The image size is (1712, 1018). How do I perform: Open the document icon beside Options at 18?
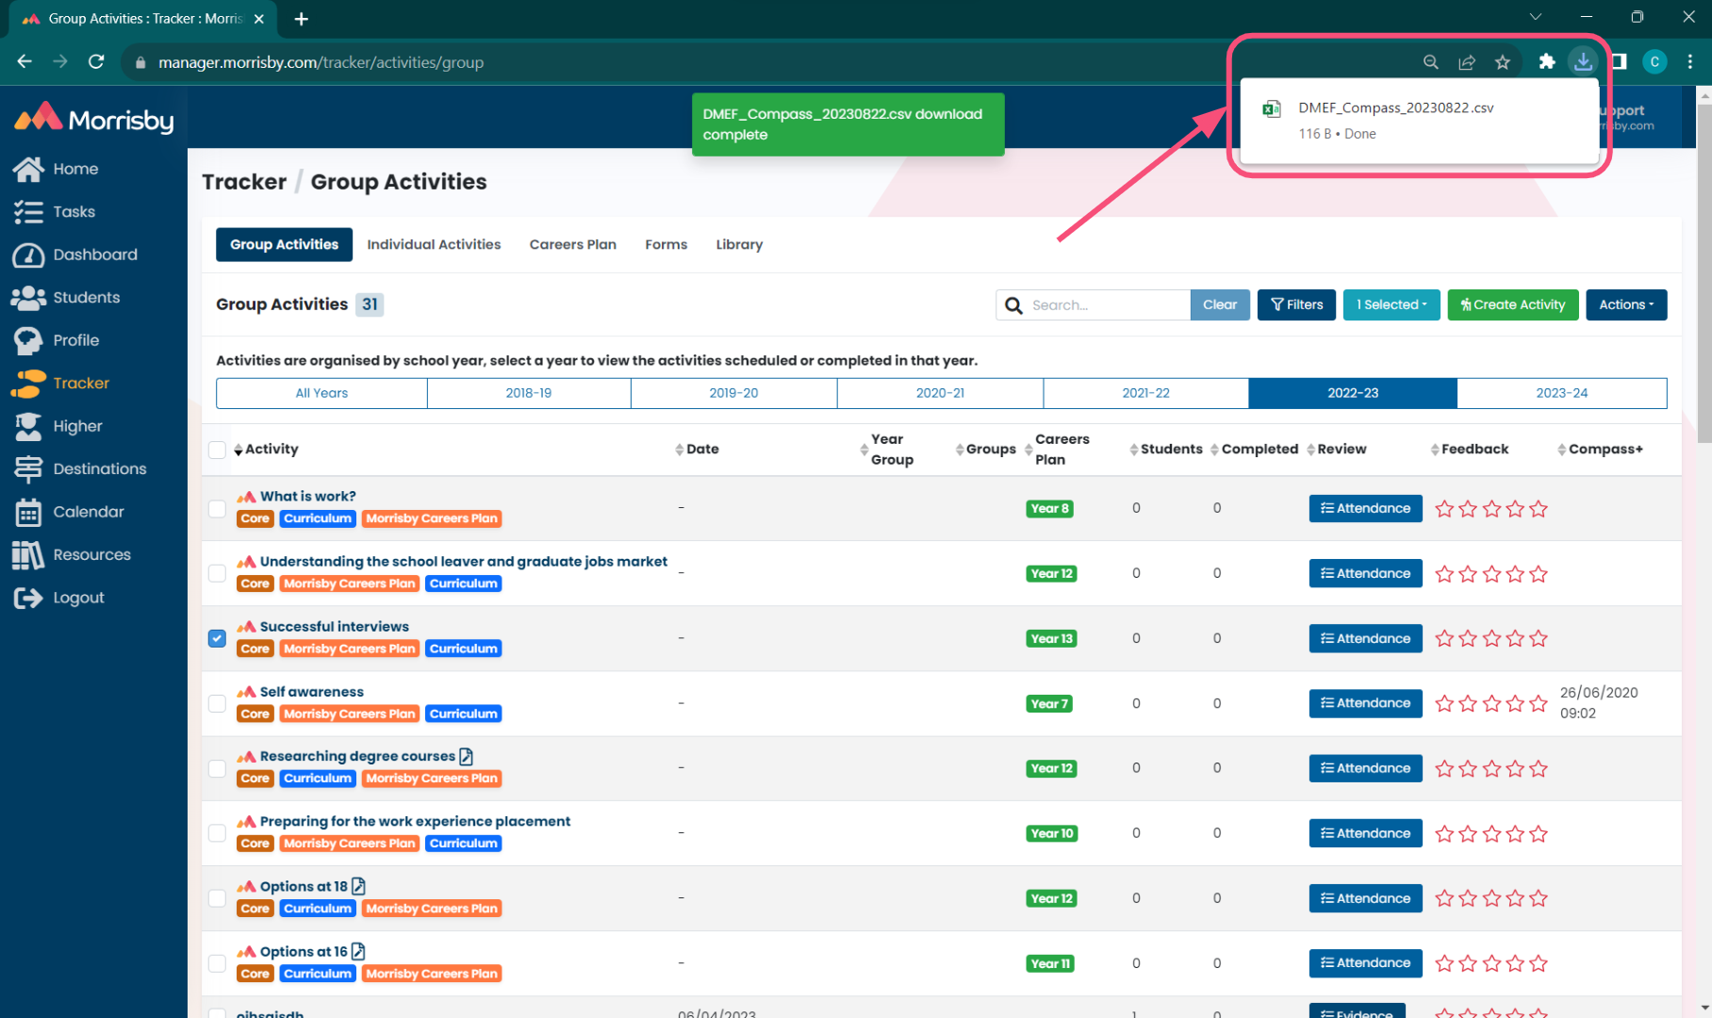click(x=358, y=886)
